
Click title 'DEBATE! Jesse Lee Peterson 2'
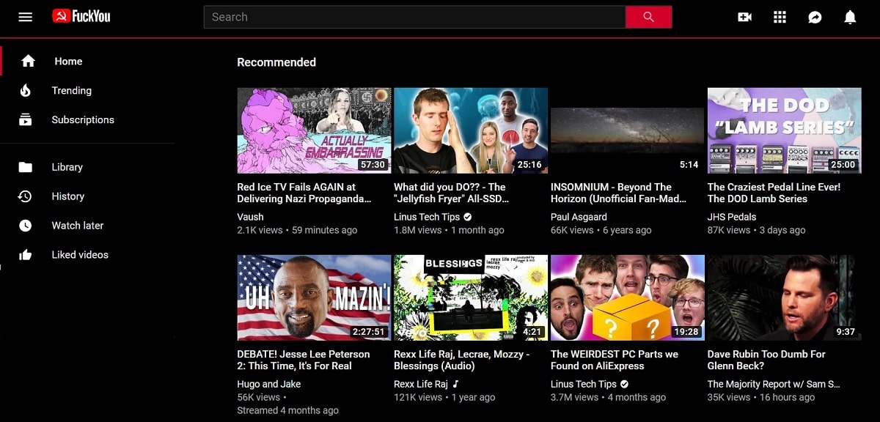(x=304, y=360)
